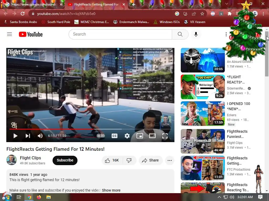Close the Google search tab
269x201 pixels.
tap(61, 4)
